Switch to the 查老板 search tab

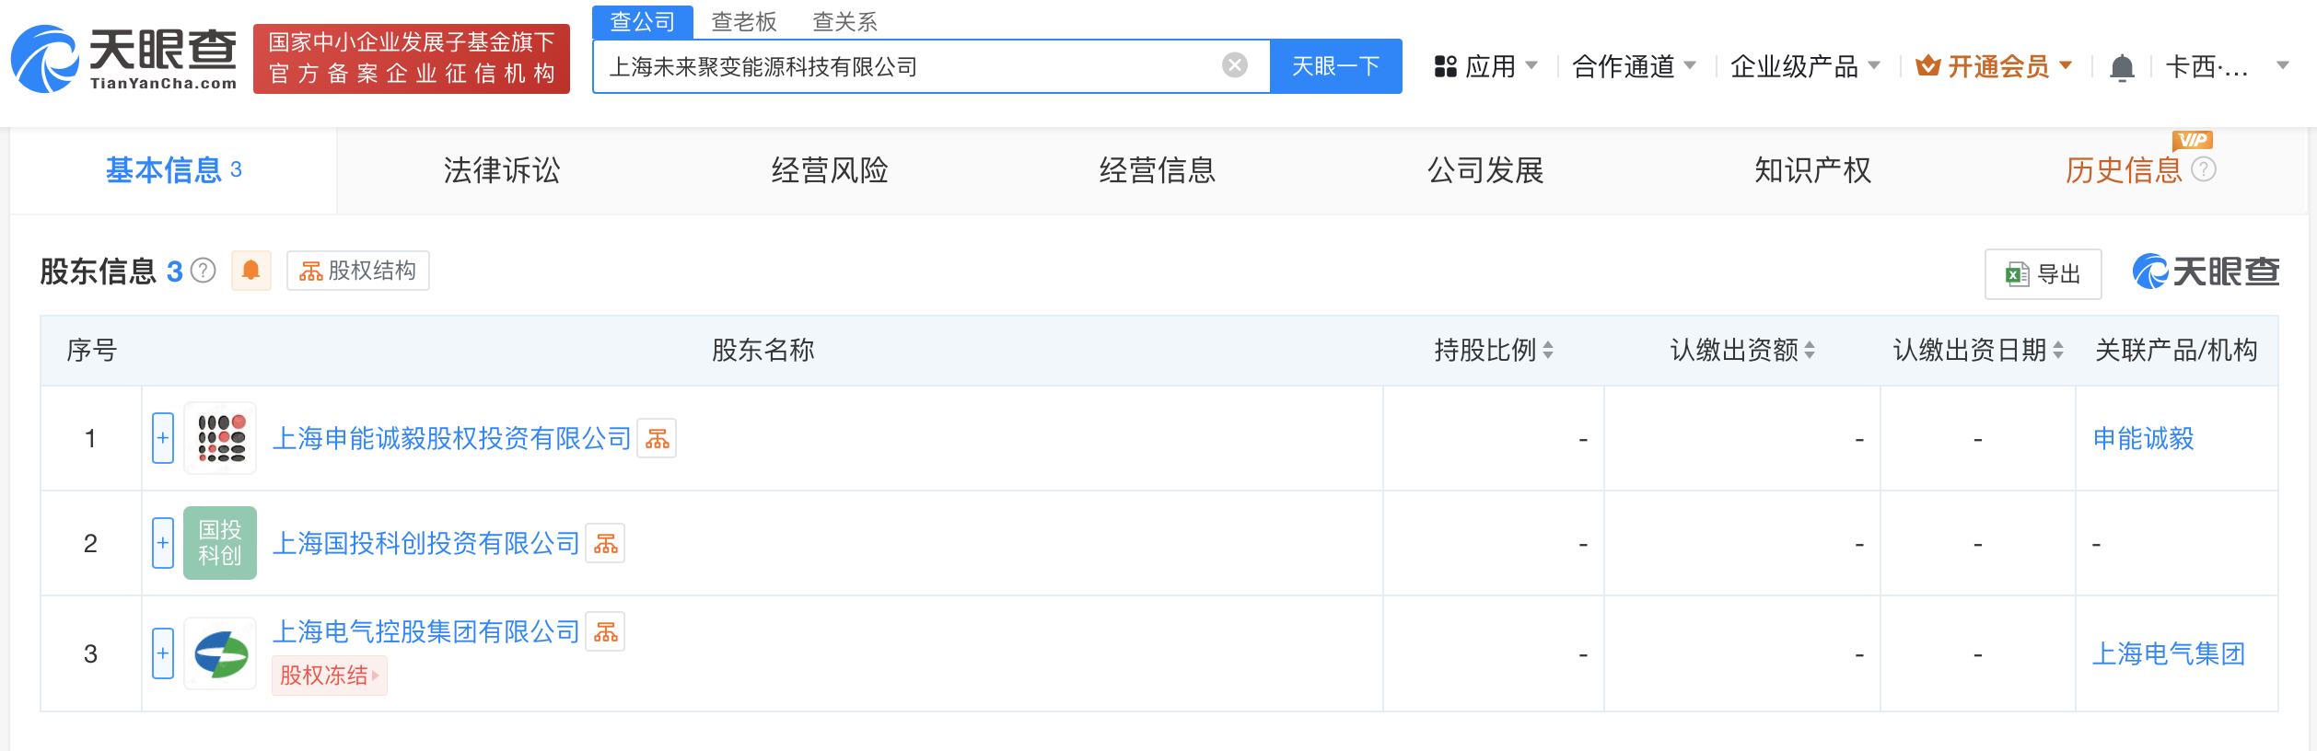[x=744, y=21]
